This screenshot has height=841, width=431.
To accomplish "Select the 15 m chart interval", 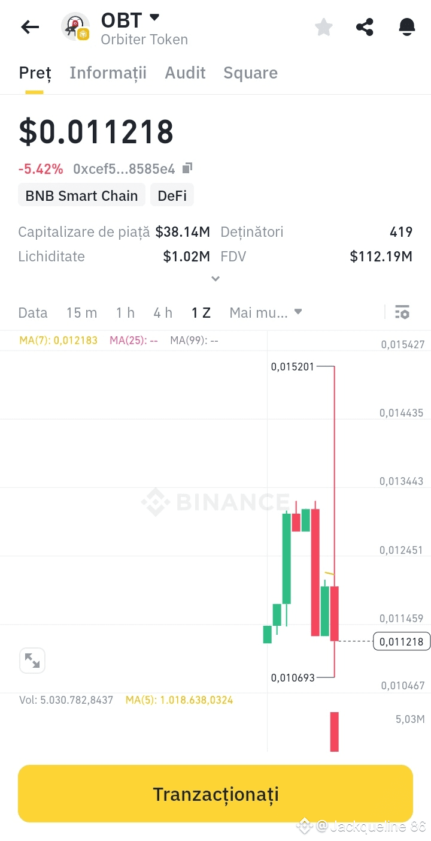I will pos(81,313).
